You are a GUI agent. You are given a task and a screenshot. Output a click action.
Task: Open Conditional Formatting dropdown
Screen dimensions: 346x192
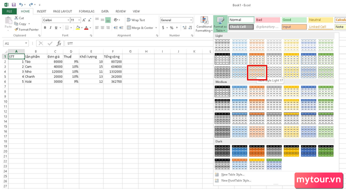[x=204, y=24]
